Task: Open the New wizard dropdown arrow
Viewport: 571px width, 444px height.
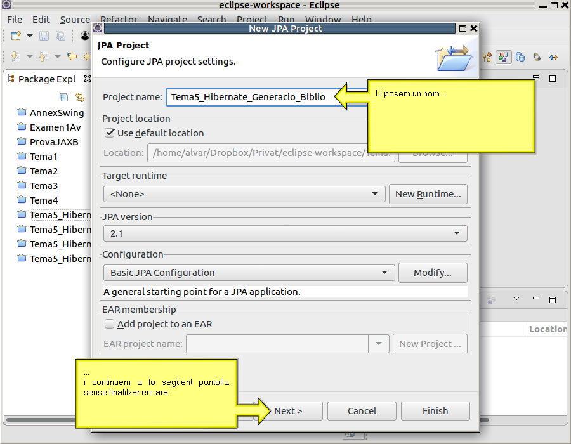Action: coord(30,36)
